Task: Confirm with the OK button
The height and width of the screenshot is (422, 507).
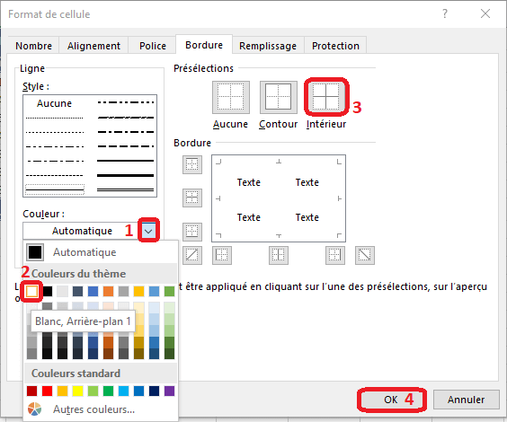Action: click(392, 400)
